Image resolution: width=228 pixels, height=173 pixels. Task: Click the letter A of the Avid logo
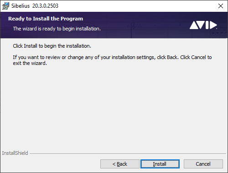tap(193, 25)
